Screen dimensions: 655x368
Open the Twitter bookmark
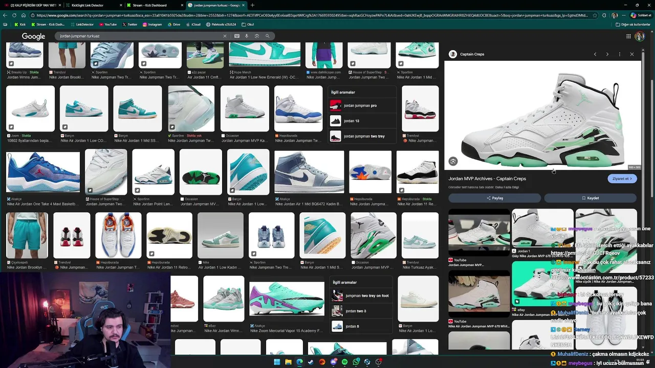click(x=129, y=25)
